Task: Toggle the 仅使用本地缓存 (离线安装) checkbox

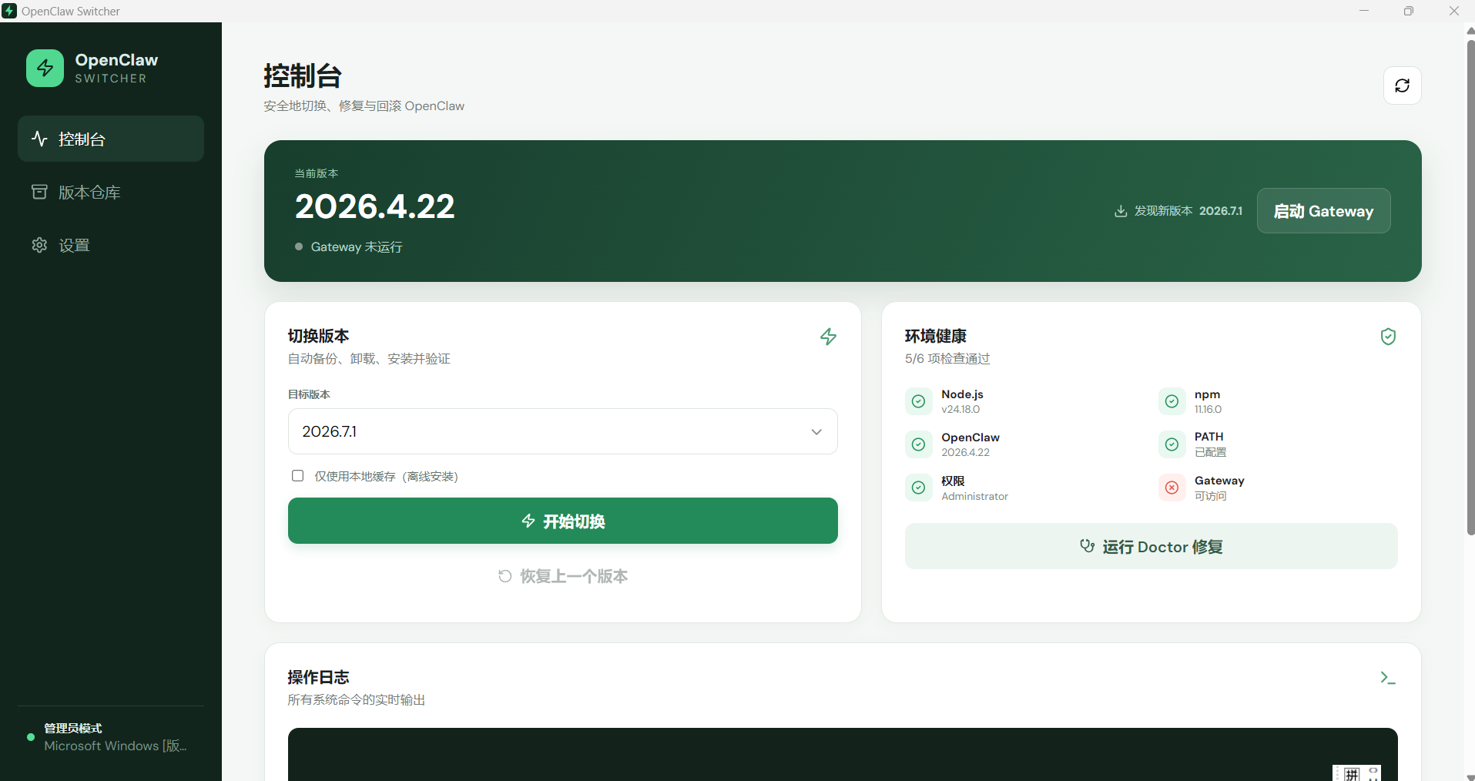Action: pyautogui.click(x=297, y=476)
